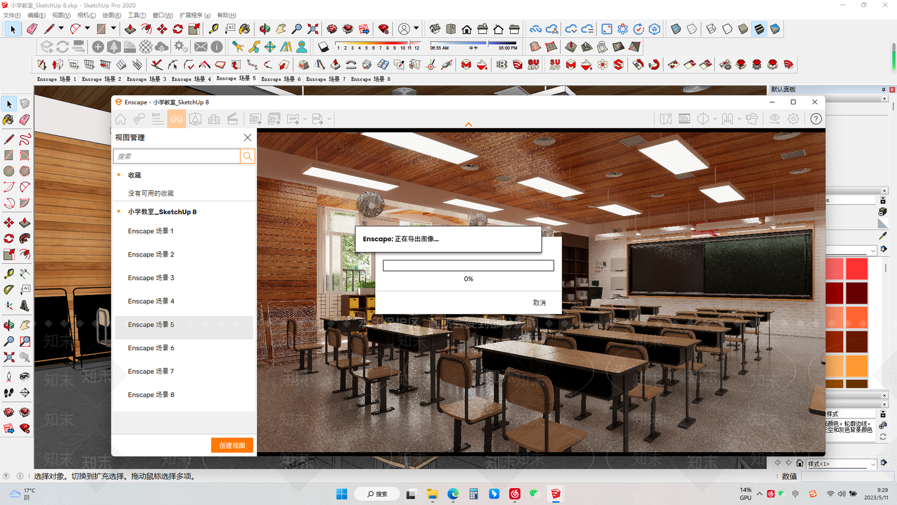Toggle Enscape rendering visibility eye icon
Image resolution: width=897 pixels, height=505 pixels.
click(774, 119)
